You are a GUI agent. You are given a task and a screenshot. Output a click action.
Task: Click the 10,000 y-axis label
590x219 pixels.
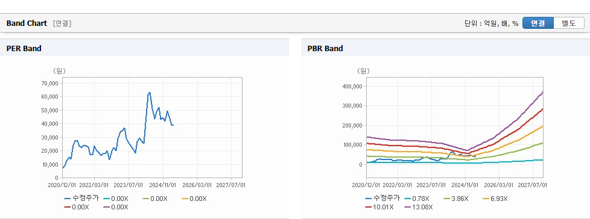[49, 164]
